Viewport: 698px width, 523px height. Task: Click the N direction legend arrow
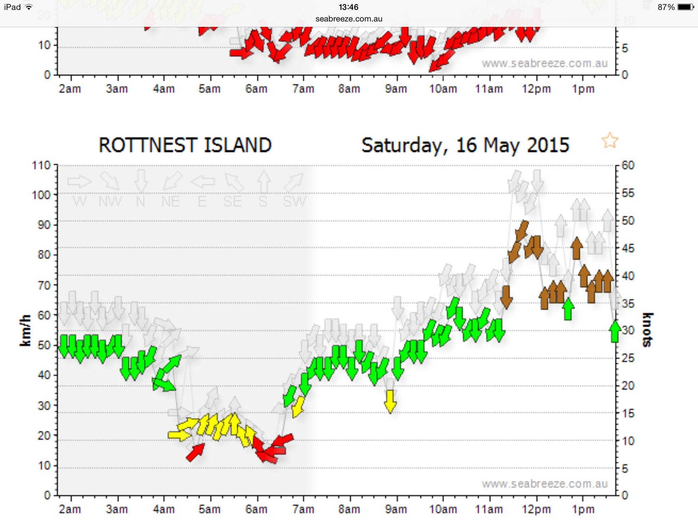[141, 180]
